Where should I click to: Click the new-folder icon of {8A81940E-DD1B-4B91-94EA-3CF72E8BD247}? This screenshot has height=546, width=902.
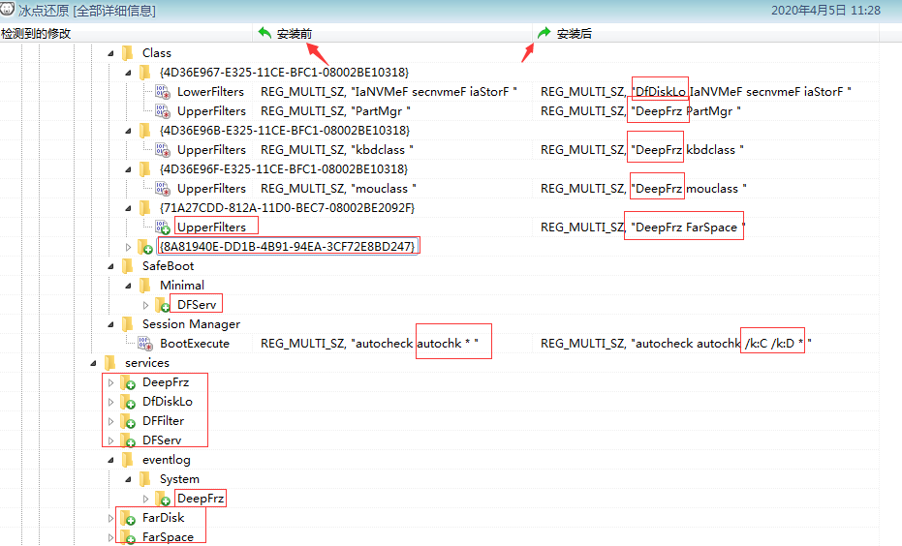click(145, 247)
